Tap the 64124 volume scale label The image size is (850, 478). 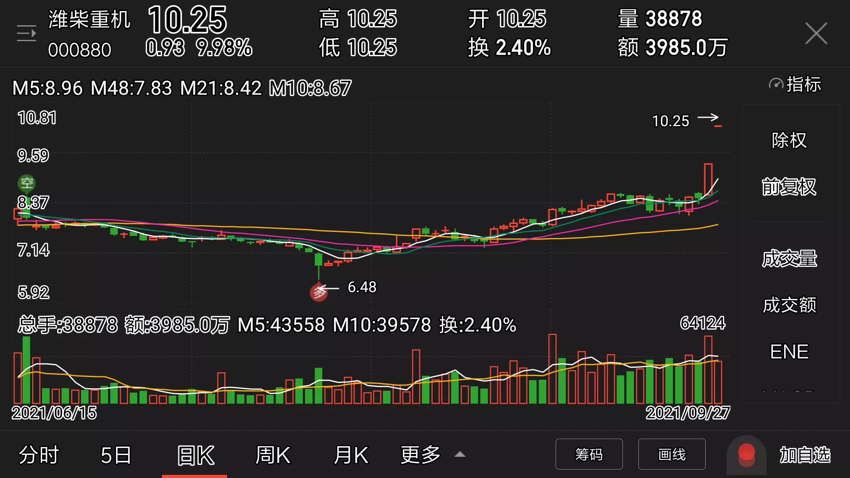[703, 323]
